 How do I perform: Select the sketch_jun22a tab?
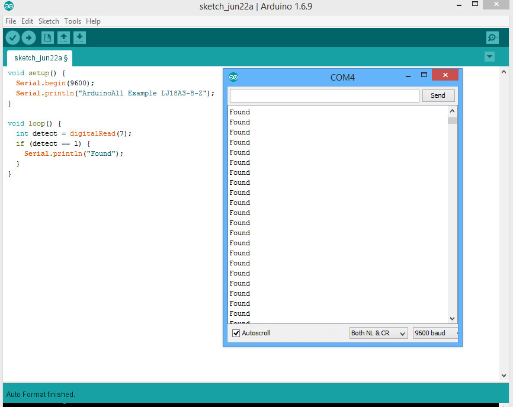[40, 58]
